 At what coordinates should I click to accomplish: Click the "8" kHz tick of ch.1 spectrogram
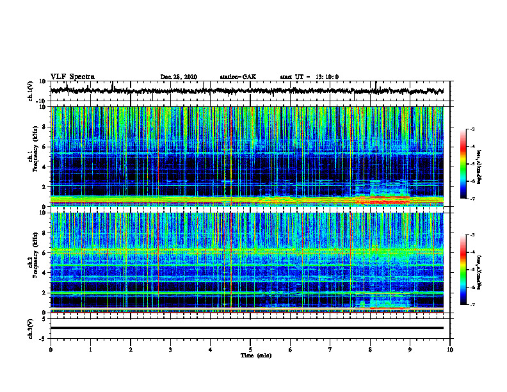coord(44,127)
